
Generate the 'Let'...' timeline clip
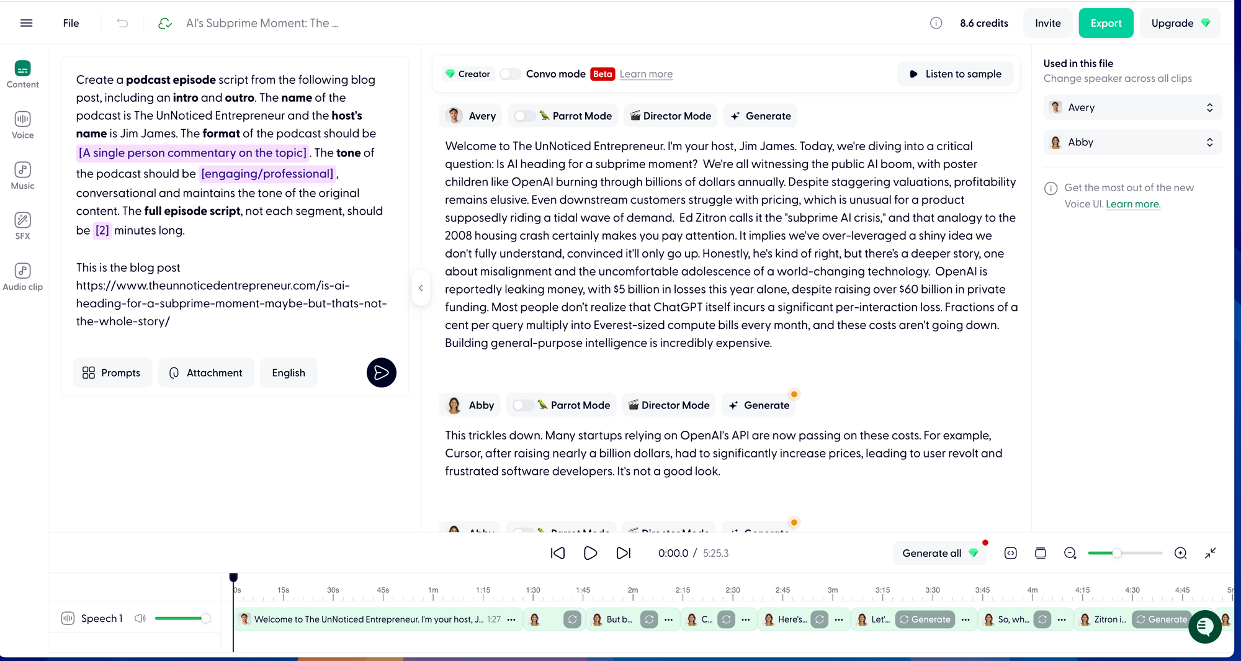tap(925, 619)
